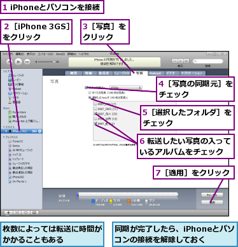Open the ヘルプ menu
238x247 pixels.
(83, 54)
